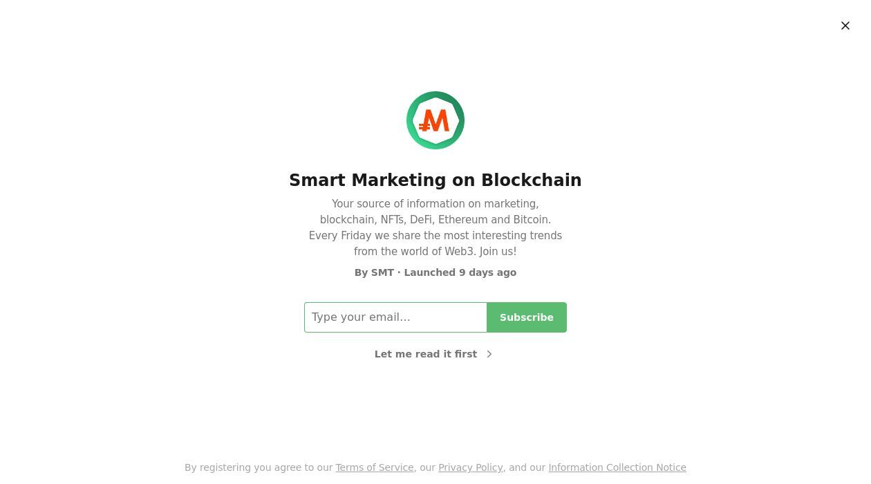Click the Smart Marketing green M logo
871x484 pixels.
coord(435,120)
